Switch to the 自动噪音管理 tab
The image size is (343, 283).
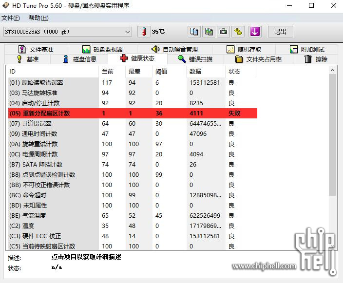[x=174, y=49]
